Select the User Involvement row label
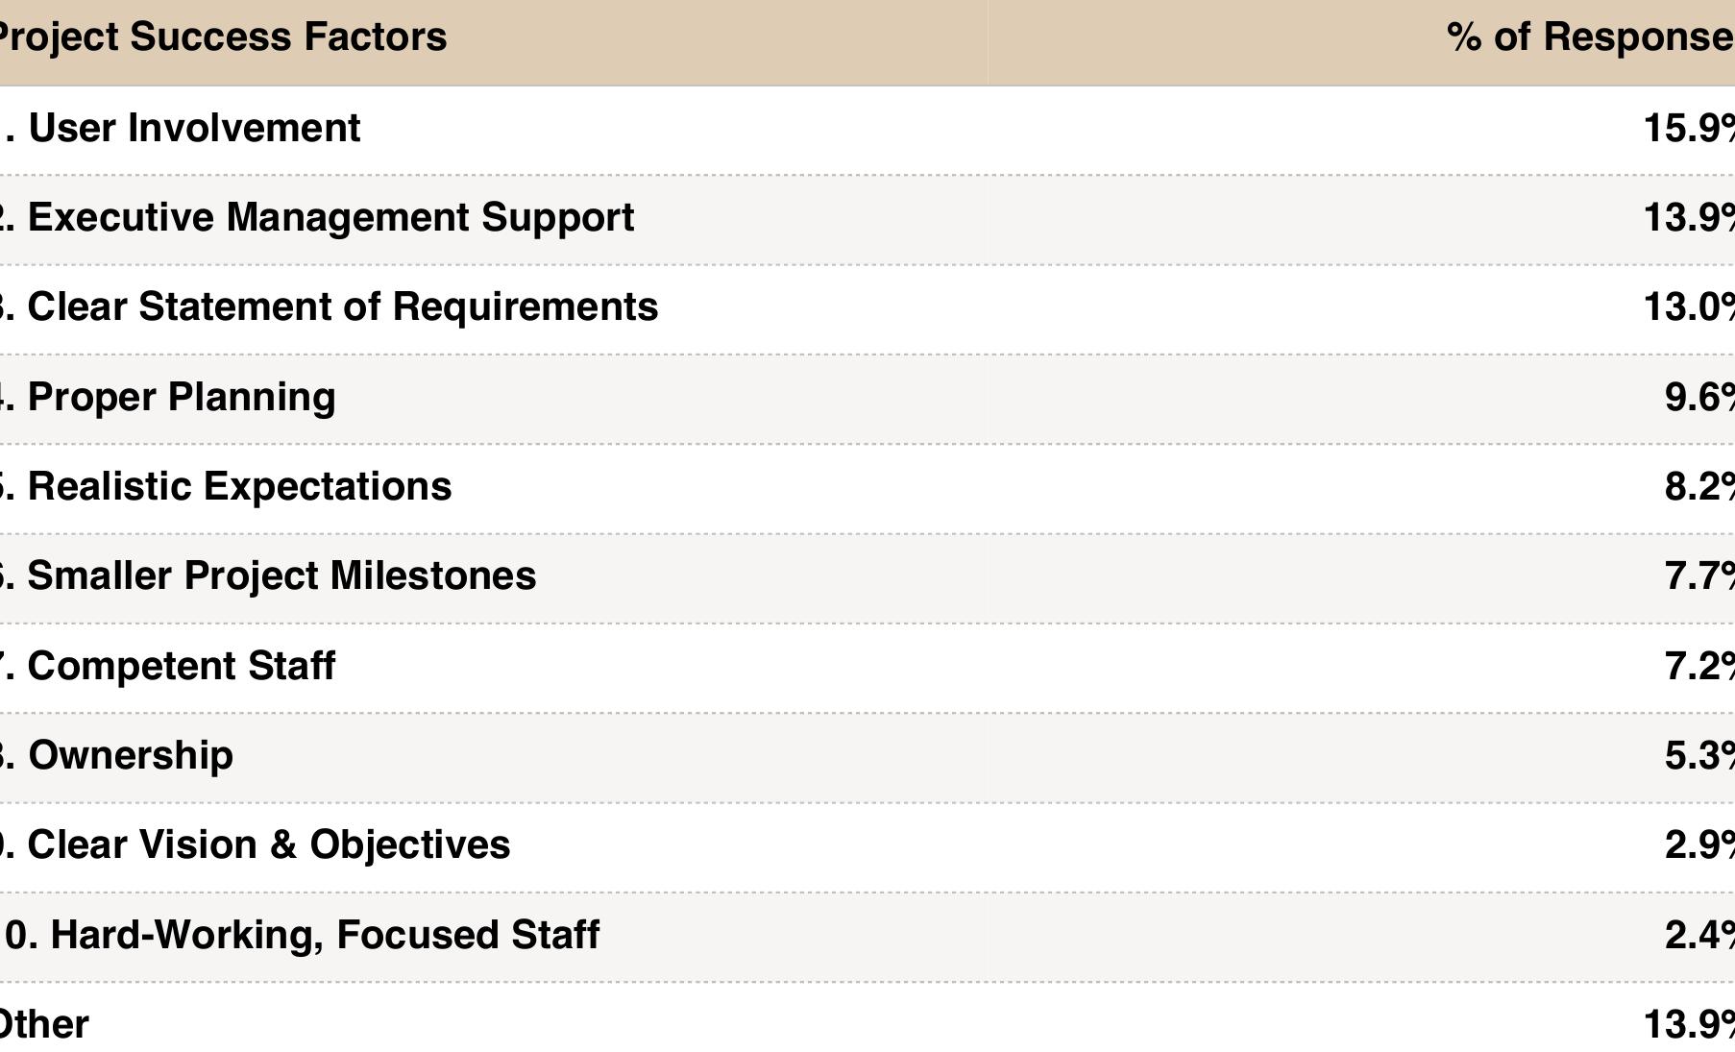This screenshot has height=1052, width=1735. tap(193, 129)
